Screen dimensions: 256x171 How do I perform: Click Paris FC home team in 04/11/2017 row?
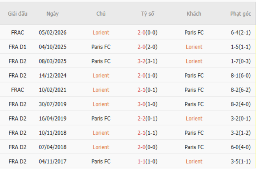(101, 161)
